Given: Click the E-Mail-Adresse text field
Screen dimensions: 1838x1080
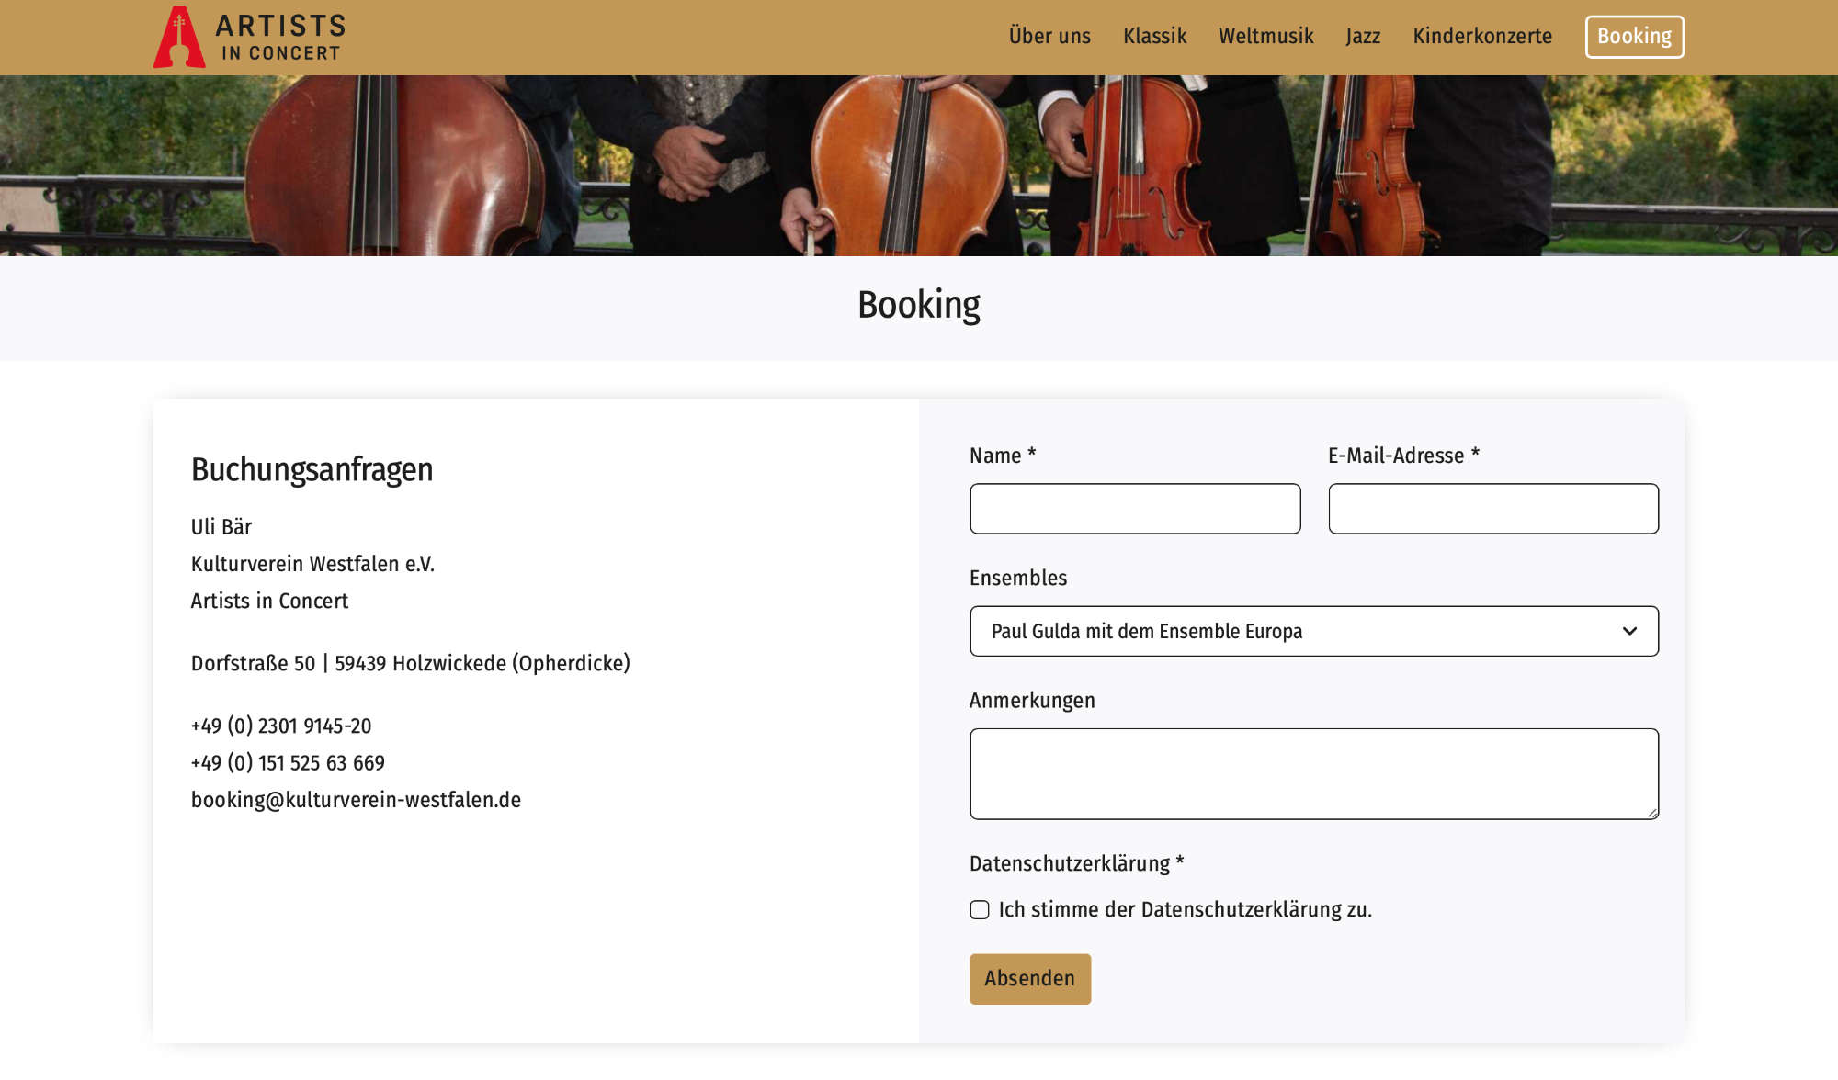Looking at the screenshot, I should (x=1493, y=509).
